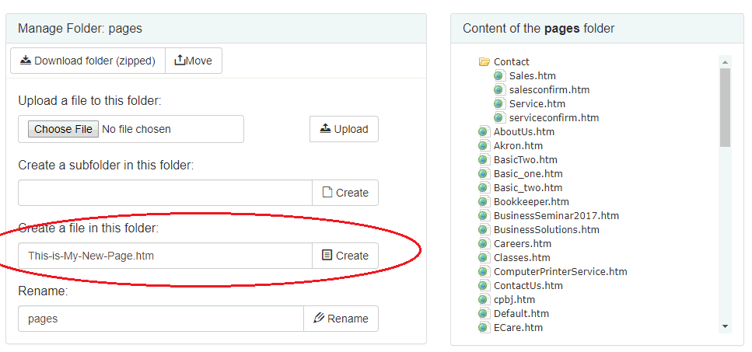Click the Rename text field containing pages
Image resolution: width=752 pixels, height=352 pixels.
pos(160,319)
